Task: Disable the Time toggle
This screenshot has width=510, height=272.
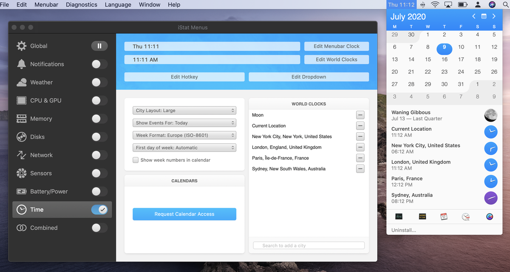Action: tap(99, 210)
